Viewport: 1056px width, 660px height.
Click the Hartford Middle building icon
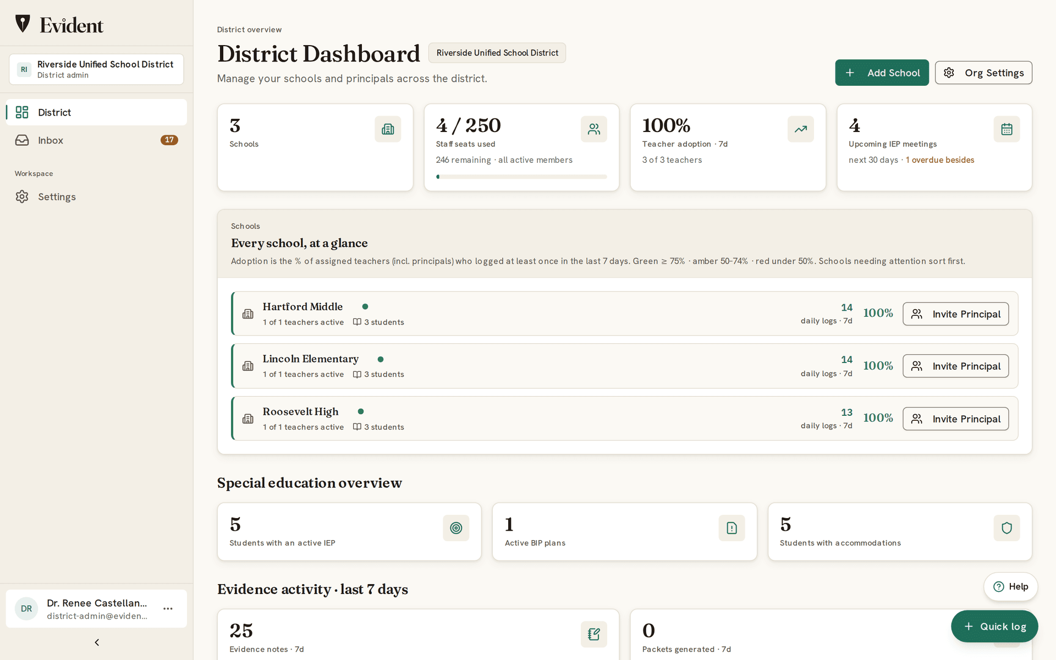pos(248,313)
